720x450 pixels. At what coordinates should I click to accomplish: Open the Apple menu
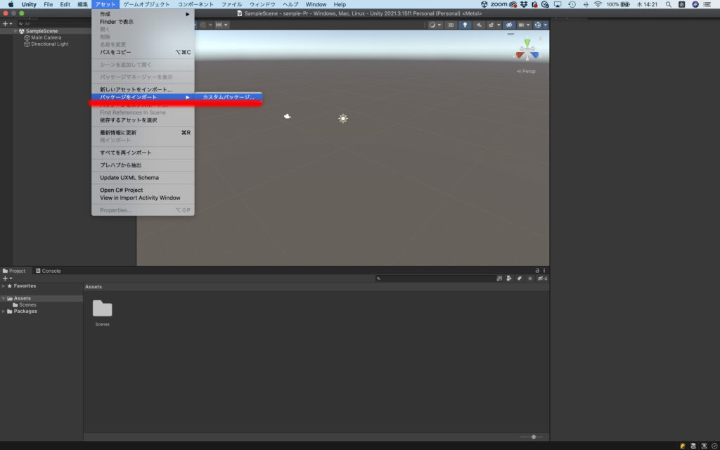pyautogui.click(x=11, y=5)
